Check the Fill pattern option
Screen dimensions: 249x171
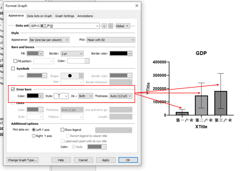pos(15,61)
